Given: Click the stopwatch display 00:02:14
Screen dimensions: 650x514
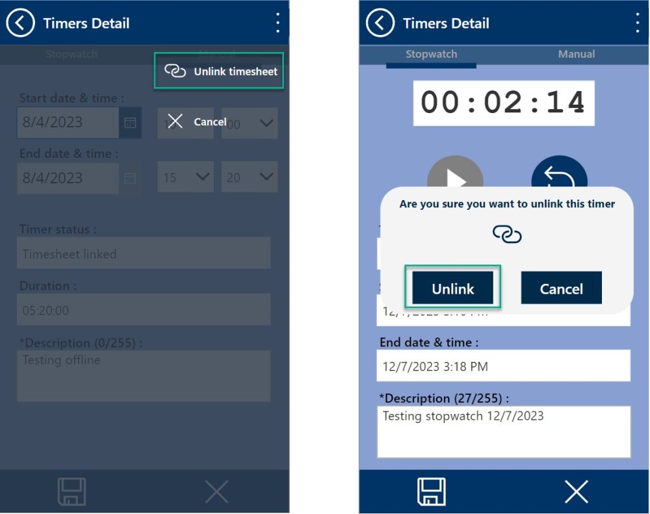Looking at the screenshot, I should click(x=504, y=103).
